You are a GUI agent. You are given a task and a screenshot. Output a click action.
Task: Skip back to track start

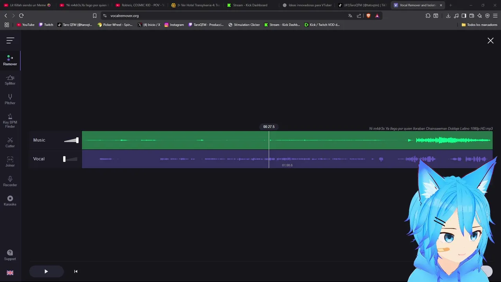76,271
